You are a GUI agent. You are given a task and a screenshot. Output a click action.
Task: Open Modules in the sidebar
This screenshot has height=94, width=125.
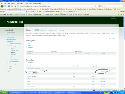(13, 55)
